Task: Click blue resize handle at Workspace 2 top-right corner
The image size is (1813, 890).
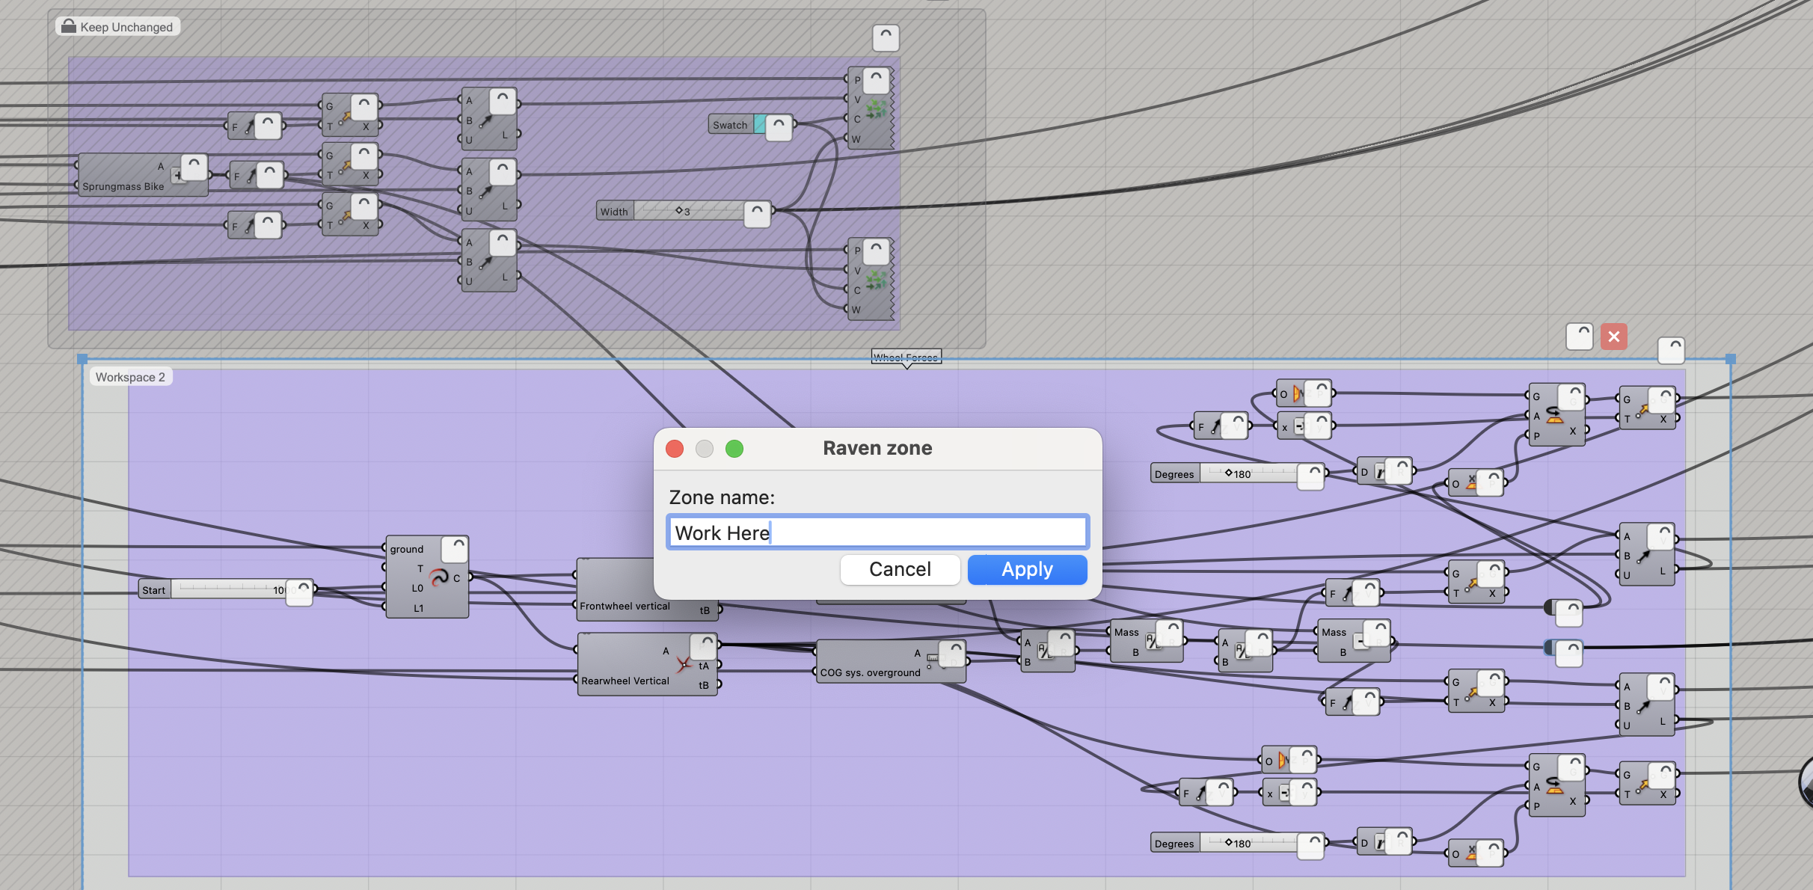Action: (1730, 359)
